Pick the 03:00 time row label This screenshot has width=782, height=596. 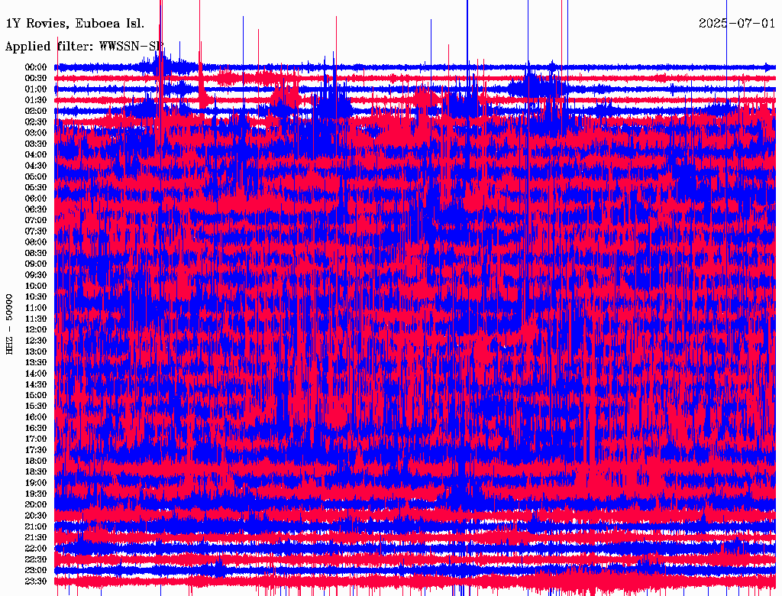(37, 133)
